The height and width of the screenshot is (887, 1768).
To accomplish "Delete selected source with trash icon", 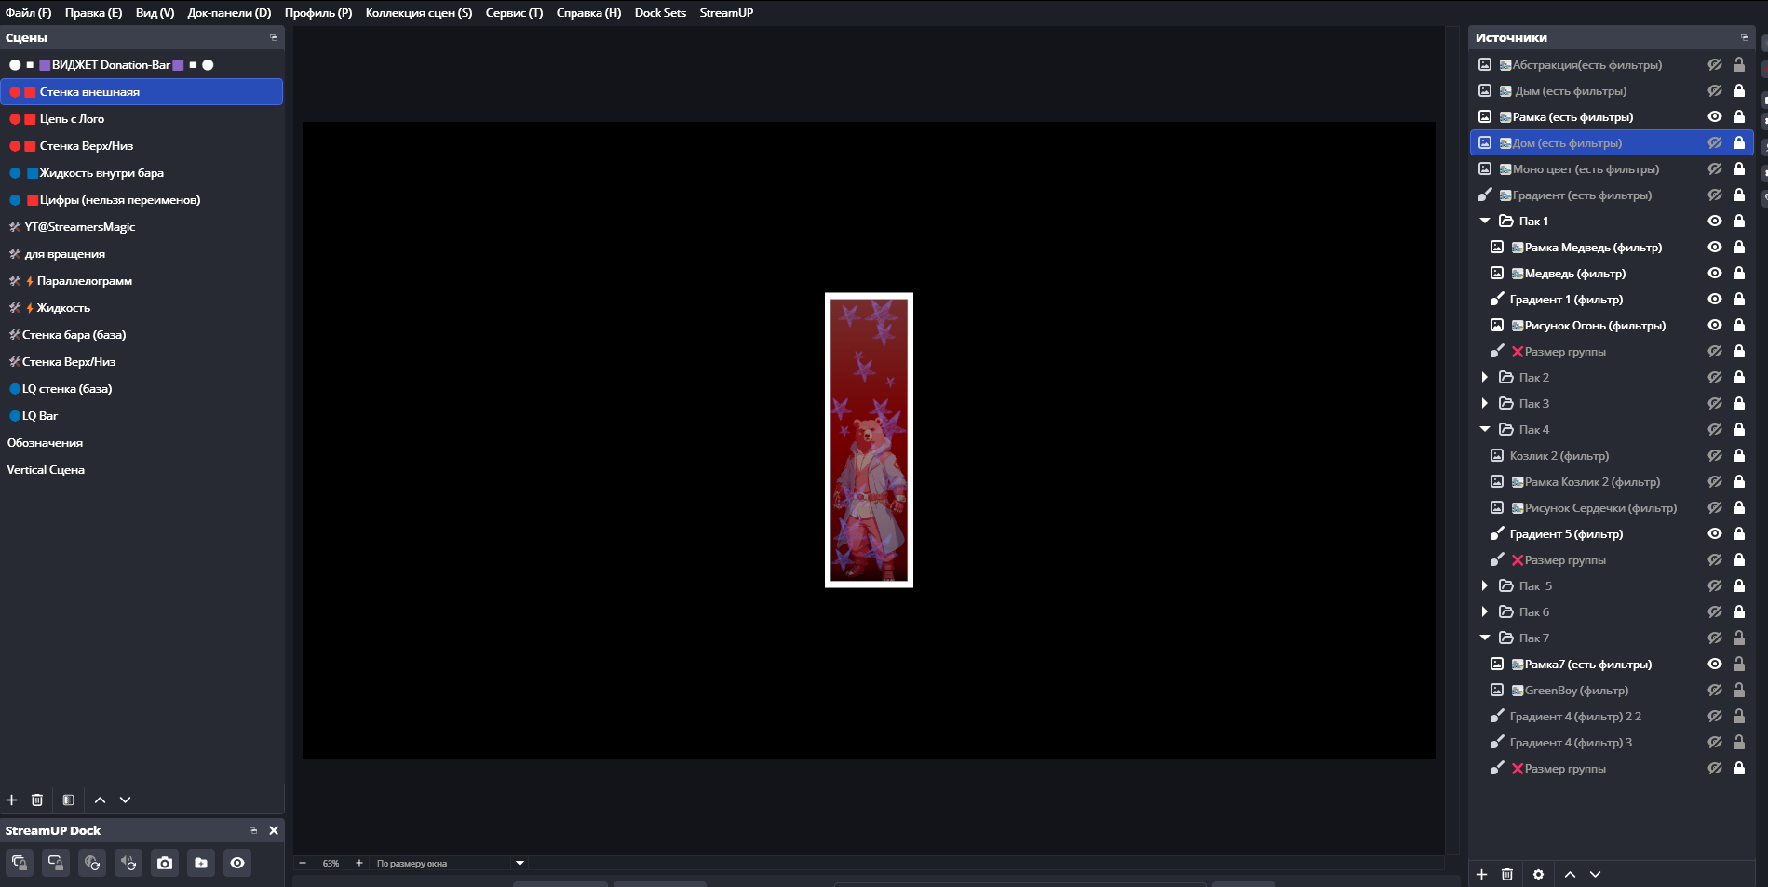I will 1507,874.
